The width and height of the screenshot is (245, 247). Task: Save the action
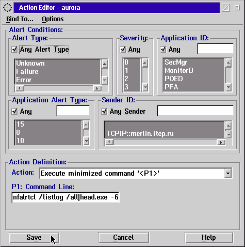pyautogui.click(x=34, y=238)
